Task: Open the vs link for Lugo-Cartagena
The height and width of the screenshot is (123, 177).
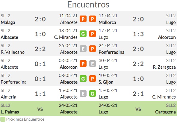Action: click(138, 109)
